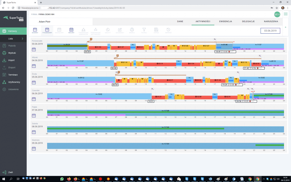This screenshot has width=291, height=182.
Task: Click the 03.06.2019 date input field
Action: coord(270,31)
